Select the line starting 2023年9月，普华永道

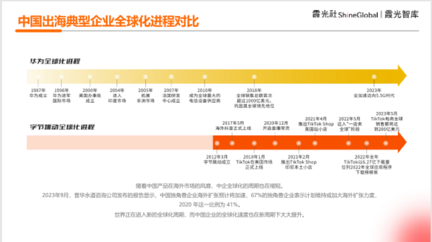tap(210, 195)
